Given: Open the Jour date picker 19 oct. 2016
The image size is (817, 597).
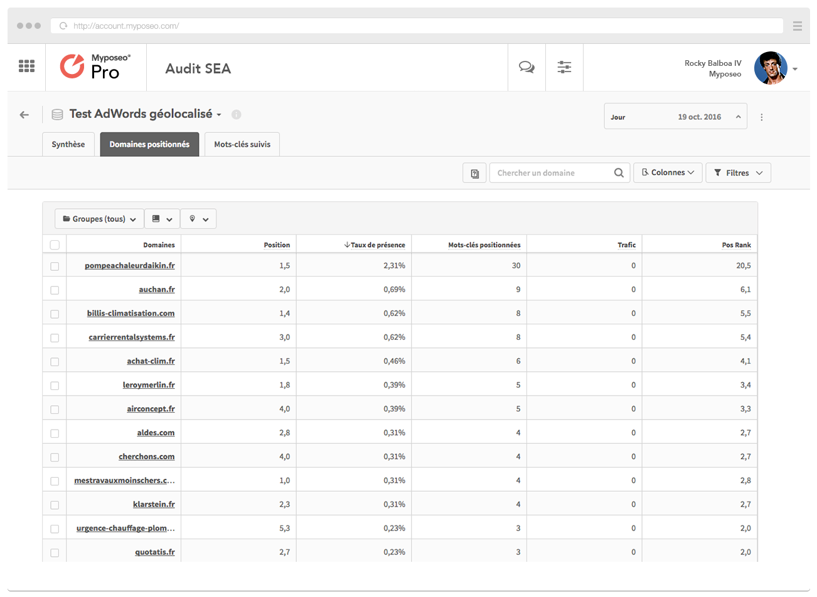Looking at the screenshot, I should (x=675, y=116).
